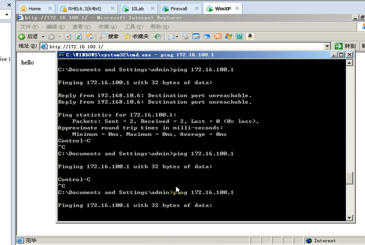Open the Search (搜索) magnifier button
The image size is (365, 245).
point(109,36)
